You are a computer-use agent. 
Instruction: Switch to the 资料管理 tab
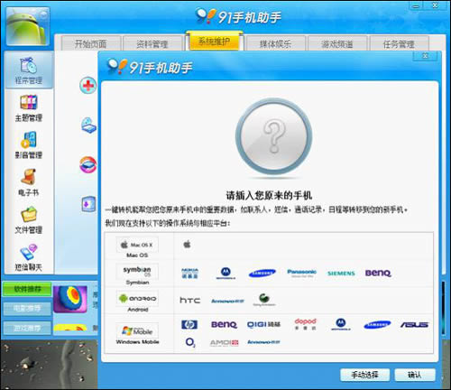click(x=152, y=43)
